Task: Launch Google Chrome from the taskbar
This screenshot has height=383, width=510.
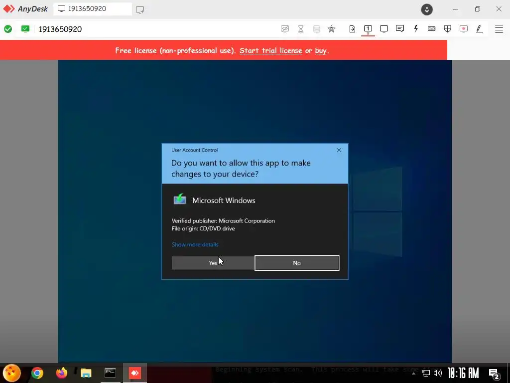Action: [37, 373]
